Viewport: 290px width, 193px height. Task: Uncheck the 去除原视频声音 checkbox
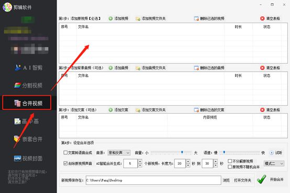[x=65, y=163]
